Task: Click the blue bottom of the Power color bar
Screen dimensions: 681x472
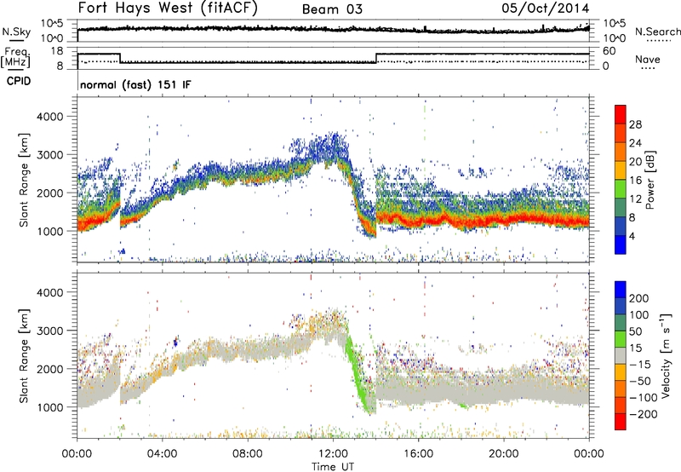Action: point(621,245)
